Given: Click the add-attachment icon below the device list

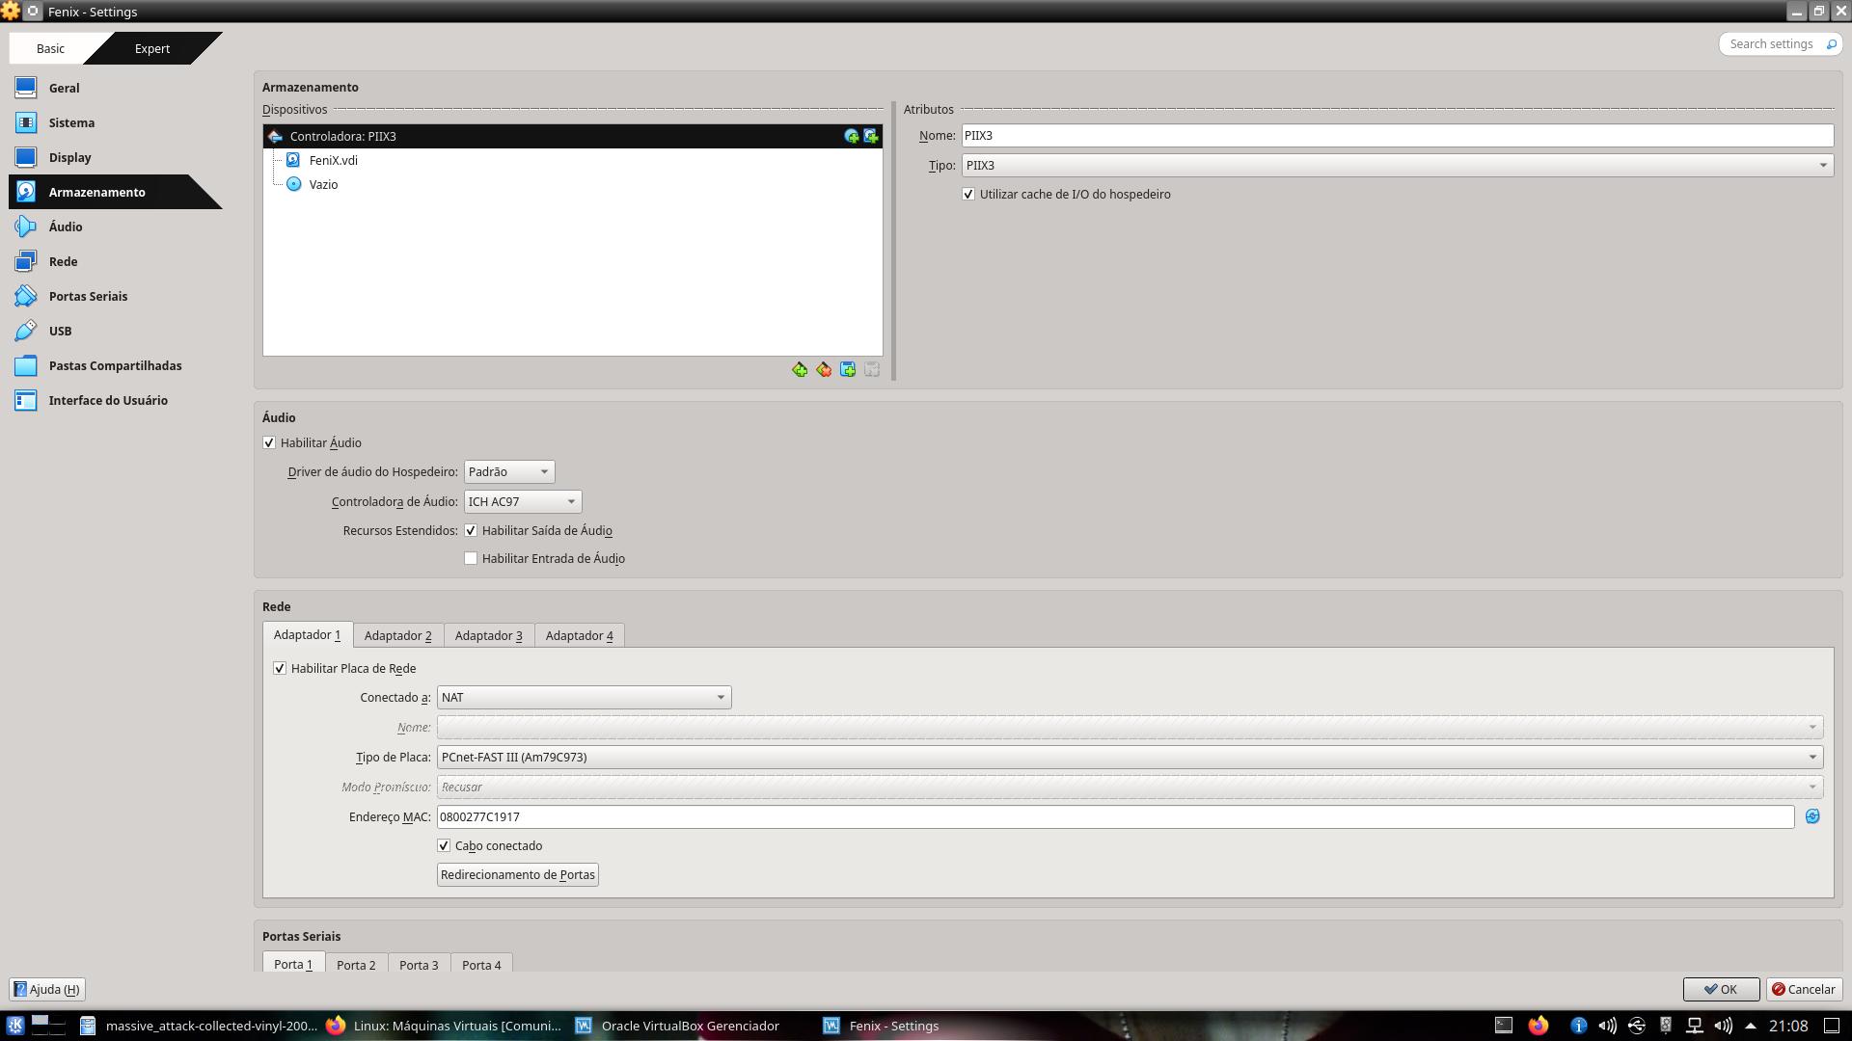Looking at the screenshot, I should click(x=848, y=370).
